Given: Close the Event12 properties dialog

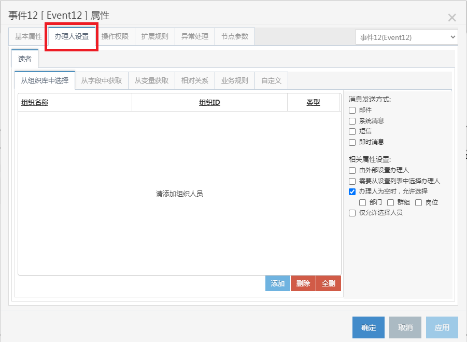Looking at the screenshot, I should click(x=452, y=18).
